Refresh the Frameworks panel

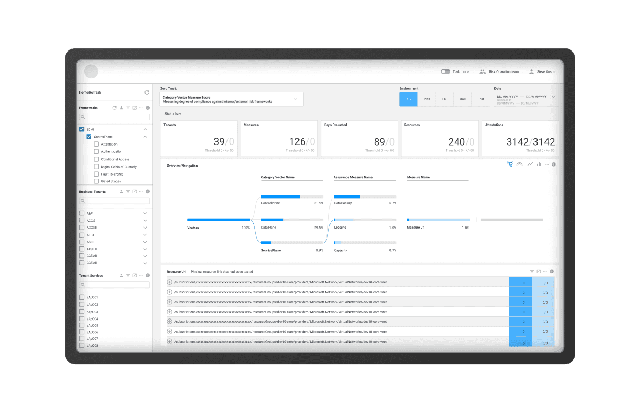pyautogui.click(x=115, y=108)
